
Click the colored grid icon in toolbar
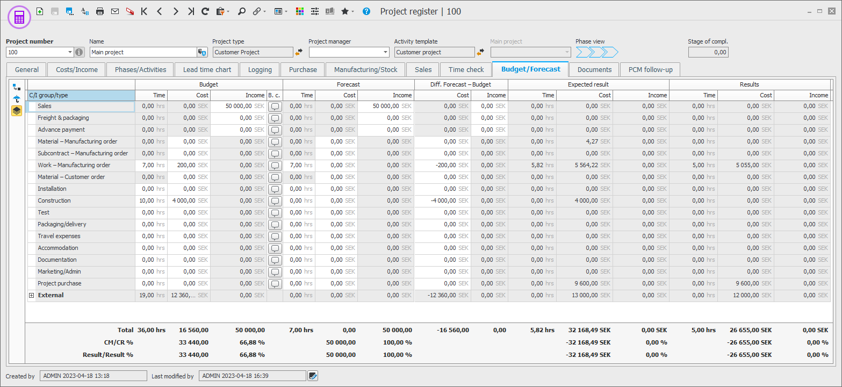(300, 11)
